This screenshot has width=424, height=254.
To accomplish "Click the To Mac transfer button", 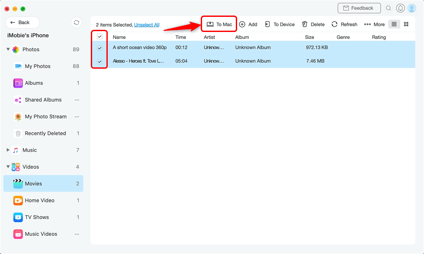I will (x=219, y=24).
